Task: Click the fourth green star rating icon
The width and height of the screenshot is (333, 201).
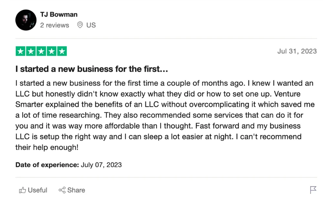Action: pos(51,51)
